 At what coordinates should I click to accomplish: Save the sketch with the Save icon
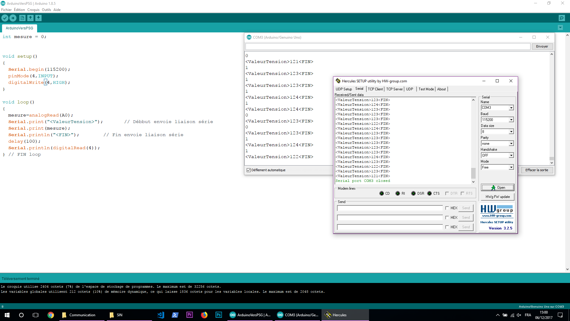click(x=38, y=18)
